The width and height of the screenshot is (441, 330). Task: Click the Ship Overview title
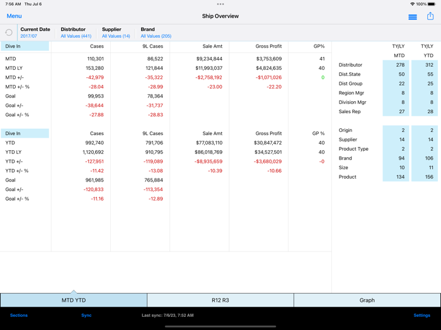(x=220, y=16)
